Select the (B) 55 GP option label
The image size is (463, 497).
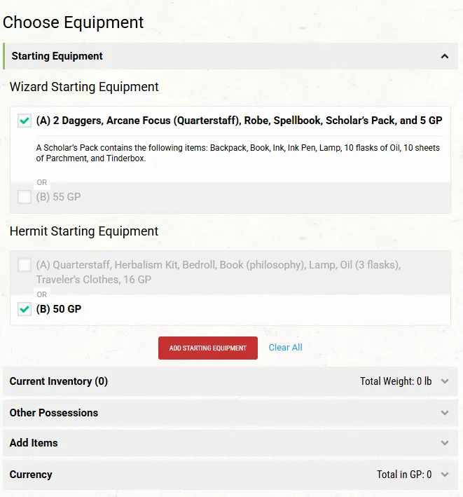[x=58, y=197]
